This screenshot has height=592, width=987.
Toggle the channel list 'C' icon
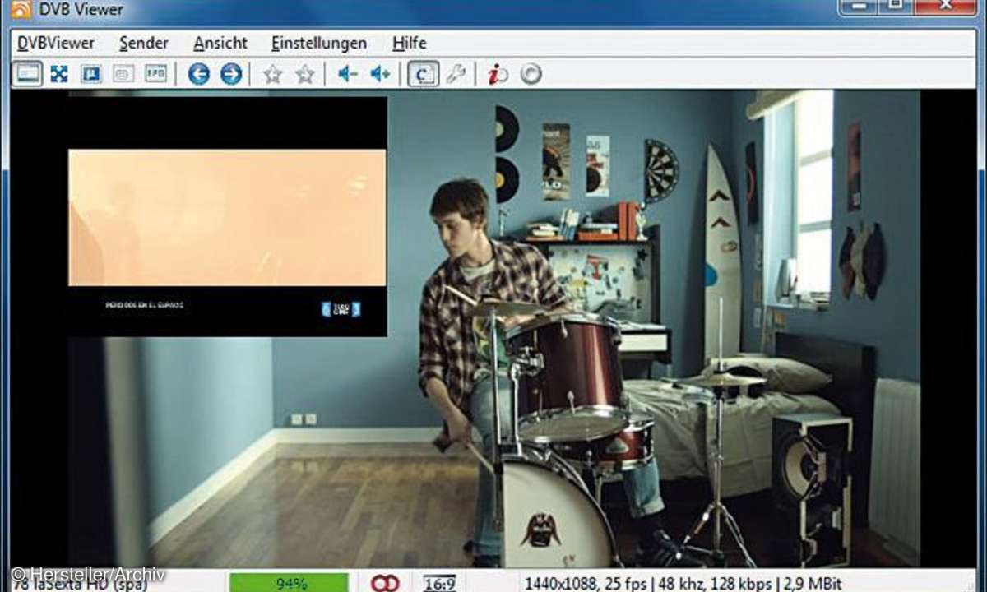424,74
